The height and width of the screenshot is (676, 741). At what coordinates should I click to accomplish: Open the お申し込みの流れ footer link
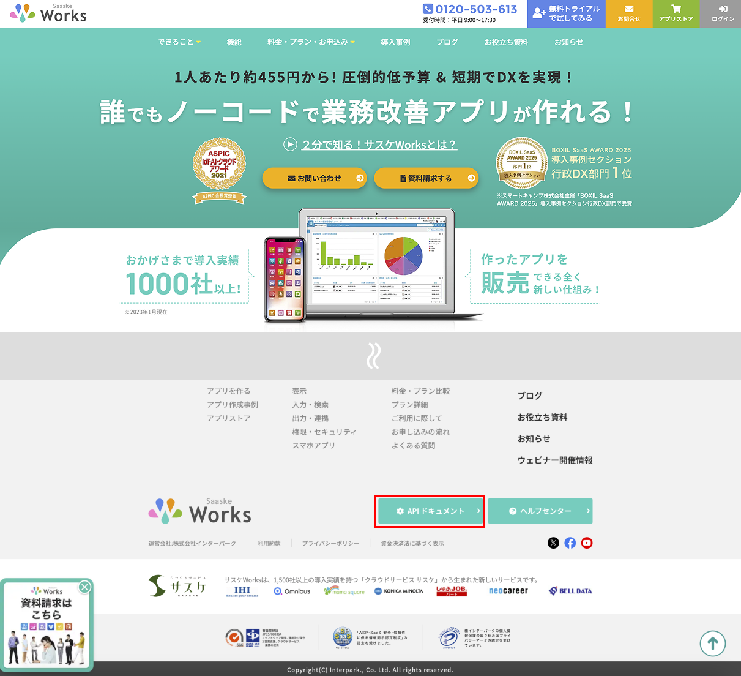(421, 432)
